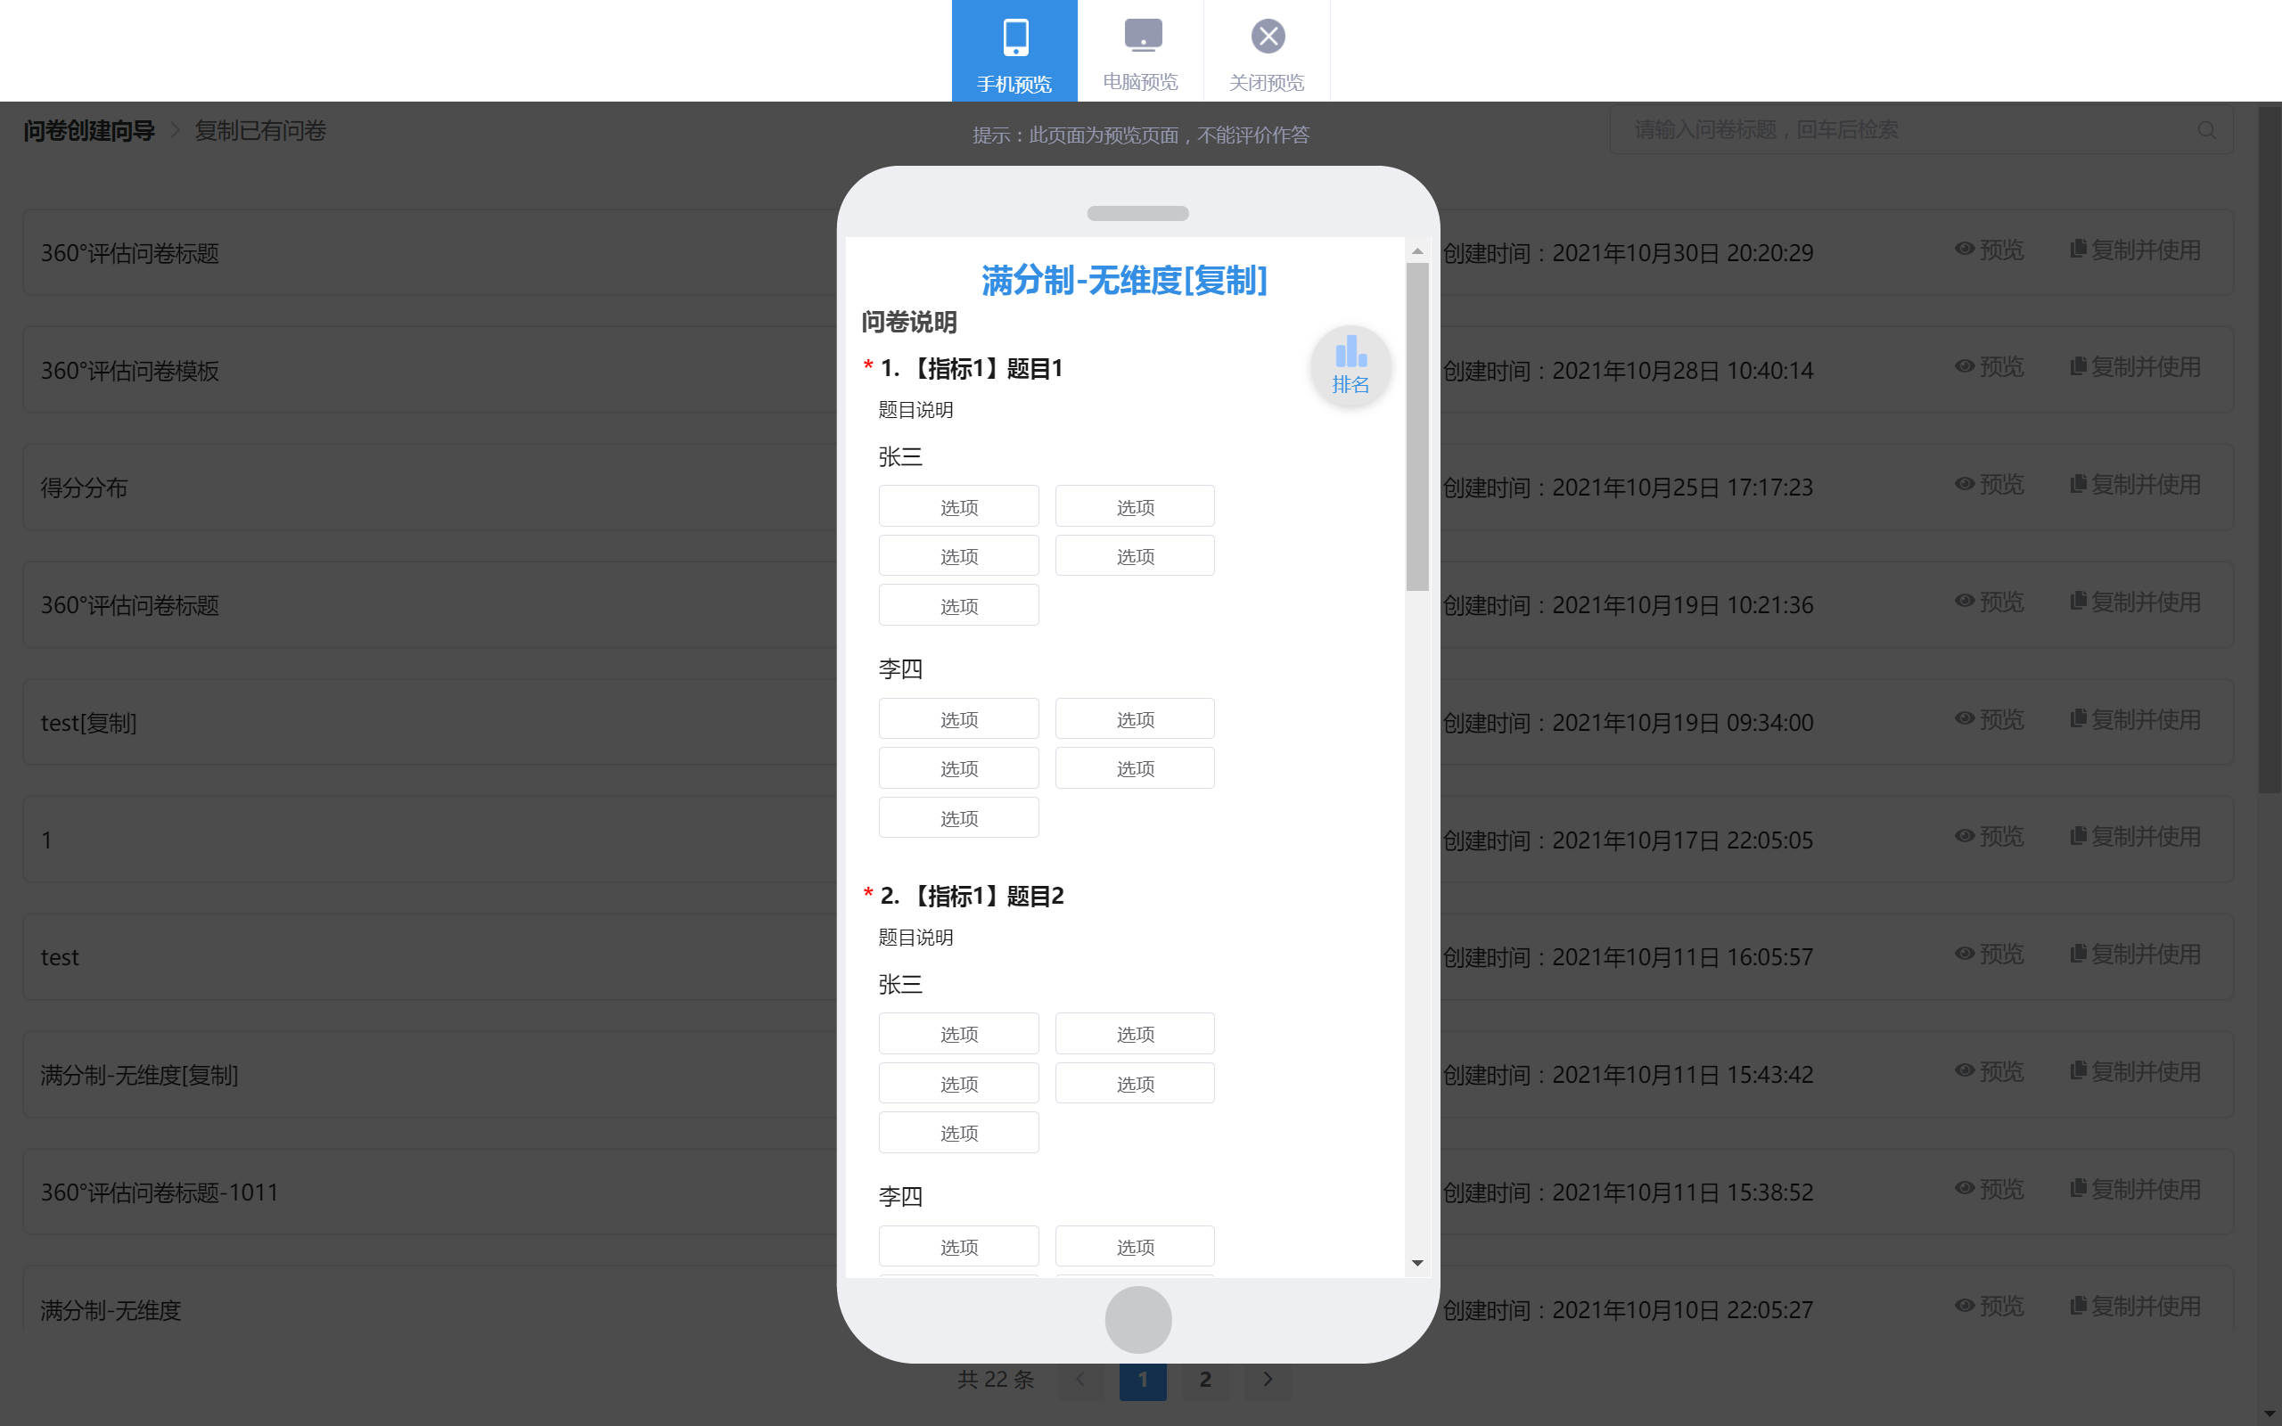Click the 复制已有问卷 breadcrumb
The height and width of the screenshot is (1426, 2282).
[x=260, y=130]
